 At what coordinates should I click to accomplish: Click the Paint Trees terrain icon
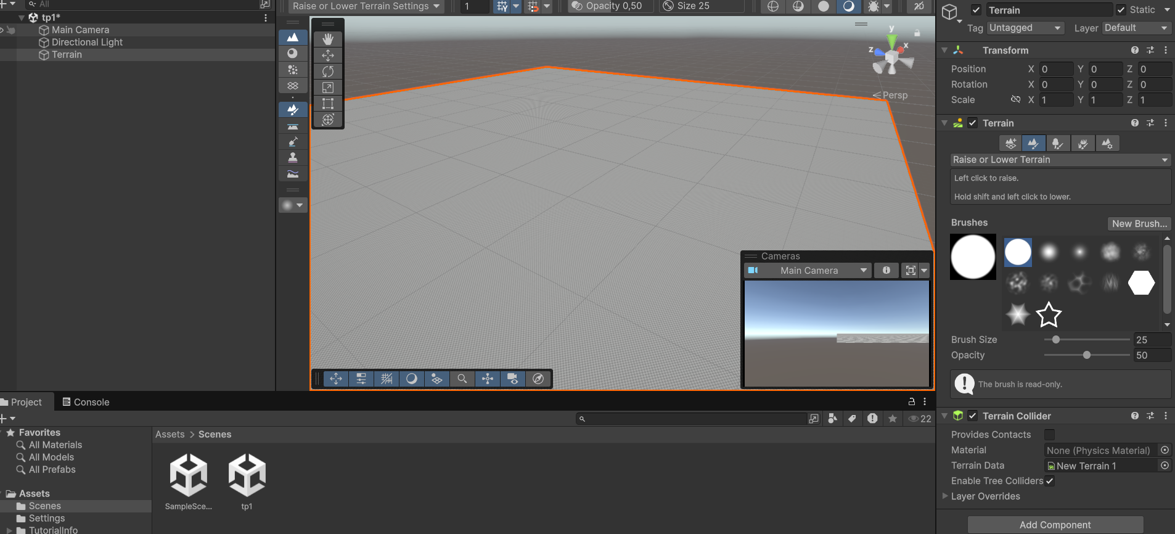(1057, 143)
